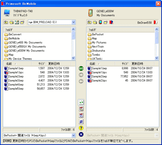Screen dimensions: 162x145
Task: Select My Device Themes folder in PC pane
Action: [x=18, y=59]
